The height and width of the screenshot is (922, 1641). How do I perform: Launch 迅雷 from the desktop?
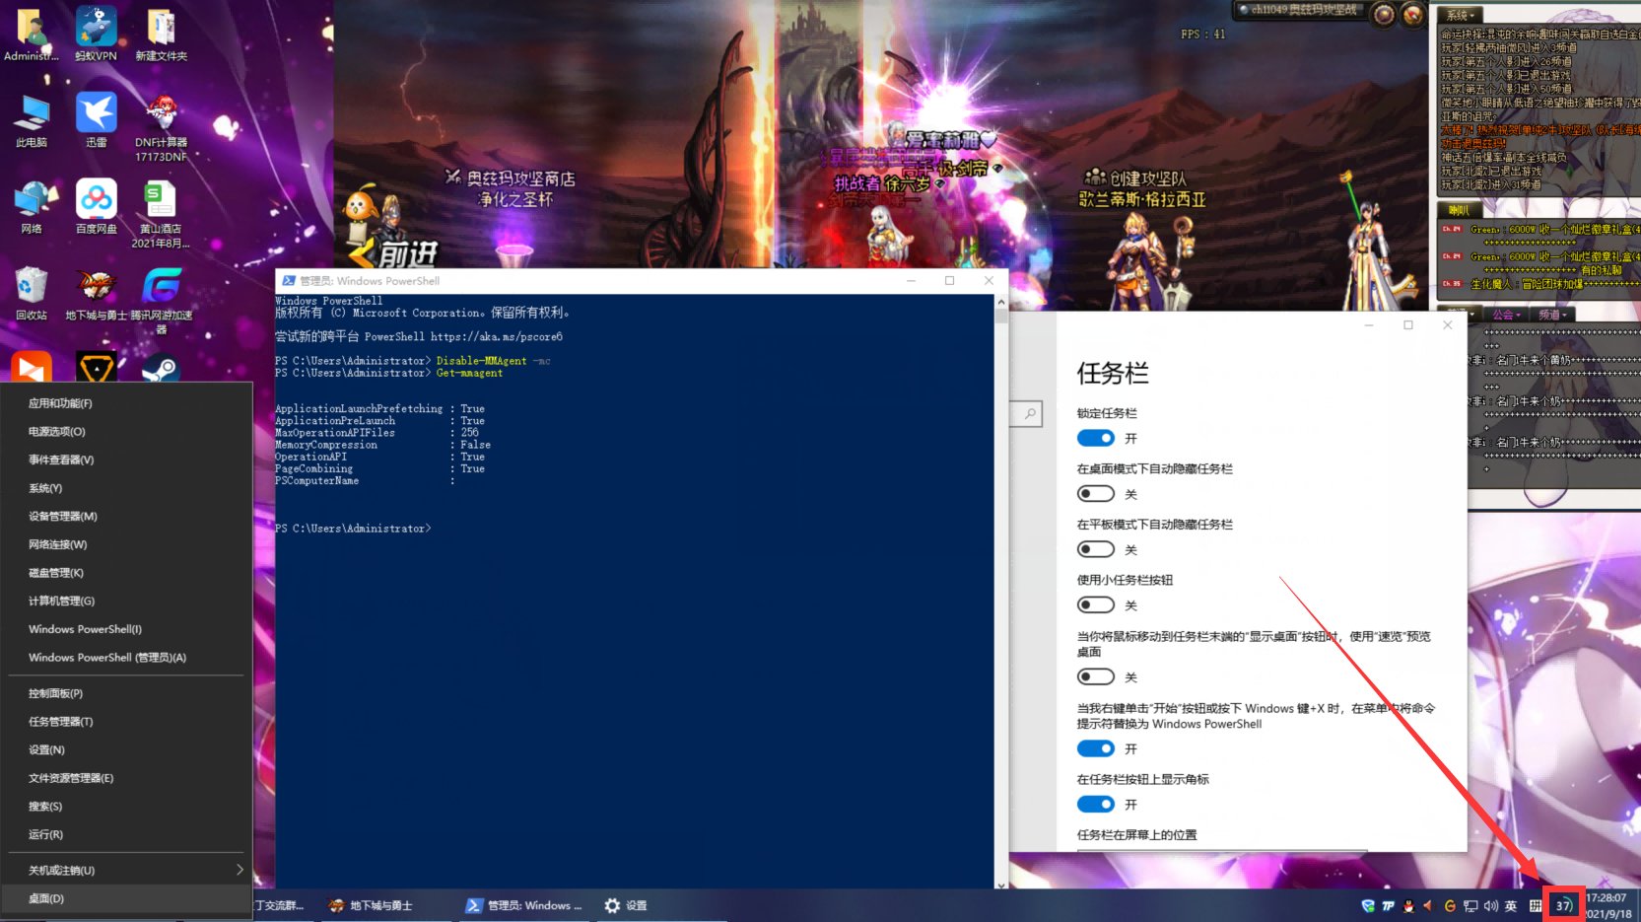pos(96,111)
